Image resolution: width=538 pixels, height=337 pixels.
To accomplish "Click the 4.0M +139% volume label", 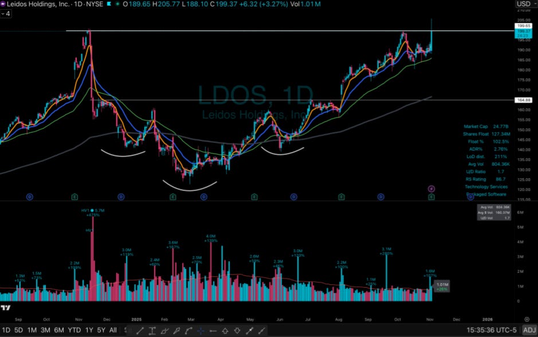I will tap(211, 238).
